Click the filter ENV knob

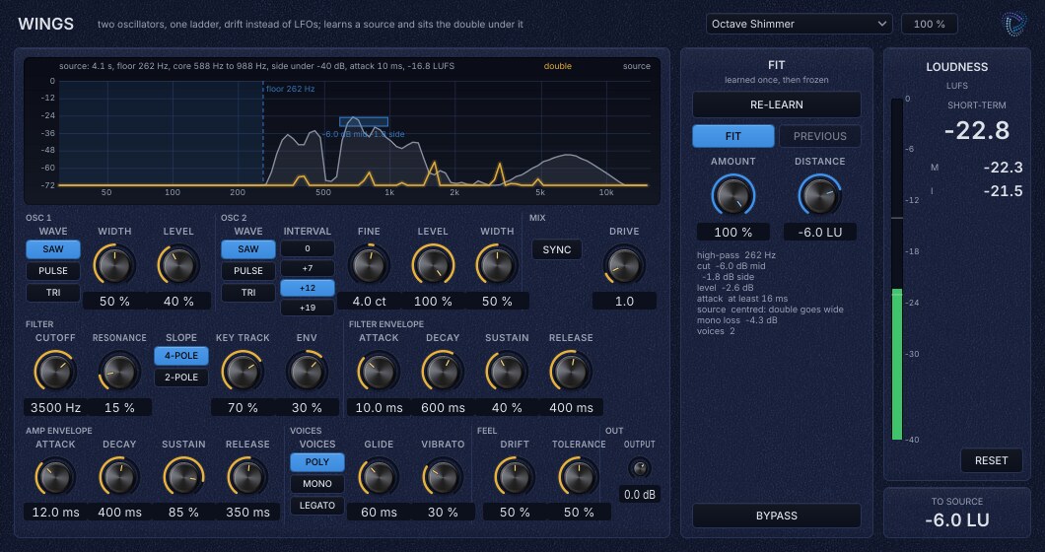[307, 372]
